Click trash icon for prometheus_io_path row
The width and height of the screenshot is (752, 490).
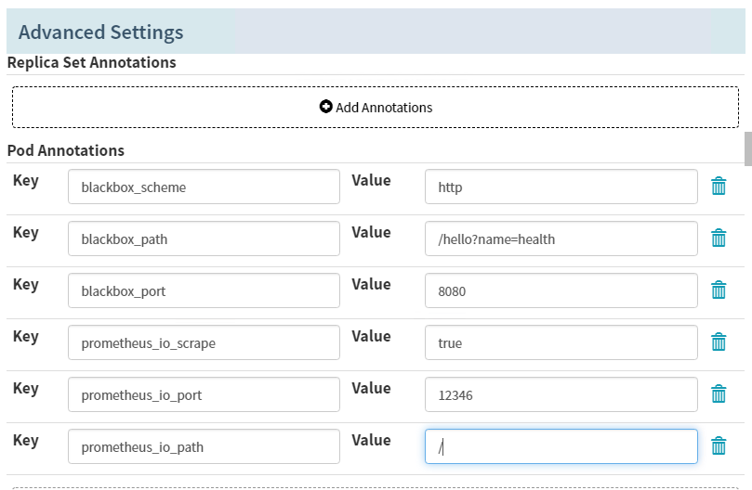pyautogui.click(x=719, y=446)
